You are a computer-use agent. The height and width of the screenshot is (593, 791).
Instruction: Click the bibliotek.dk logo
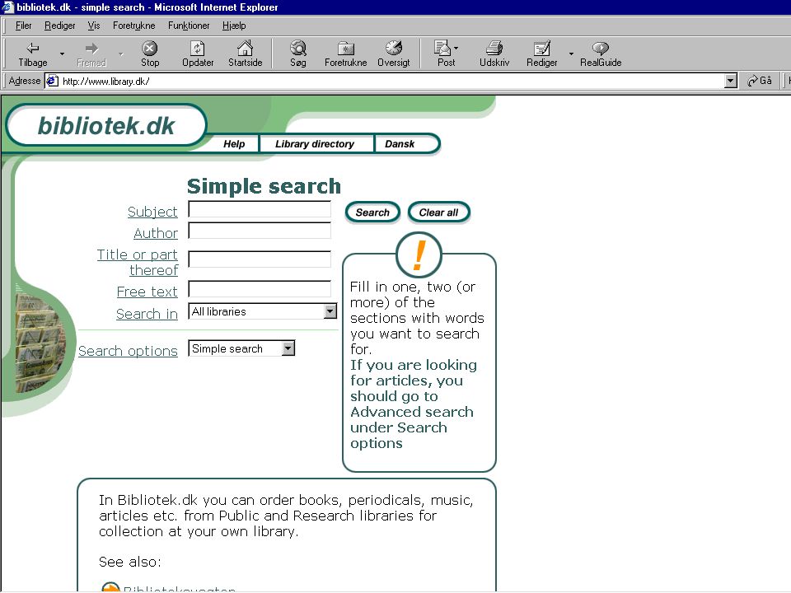[106, 125]
